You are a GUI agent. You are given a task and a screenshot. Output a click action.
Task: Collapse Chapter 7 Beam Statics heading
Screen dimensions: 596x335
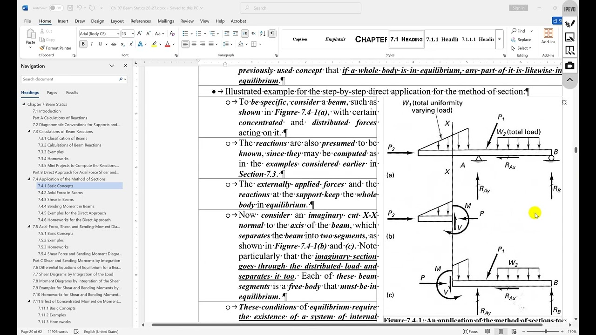[x=24, y=105]
